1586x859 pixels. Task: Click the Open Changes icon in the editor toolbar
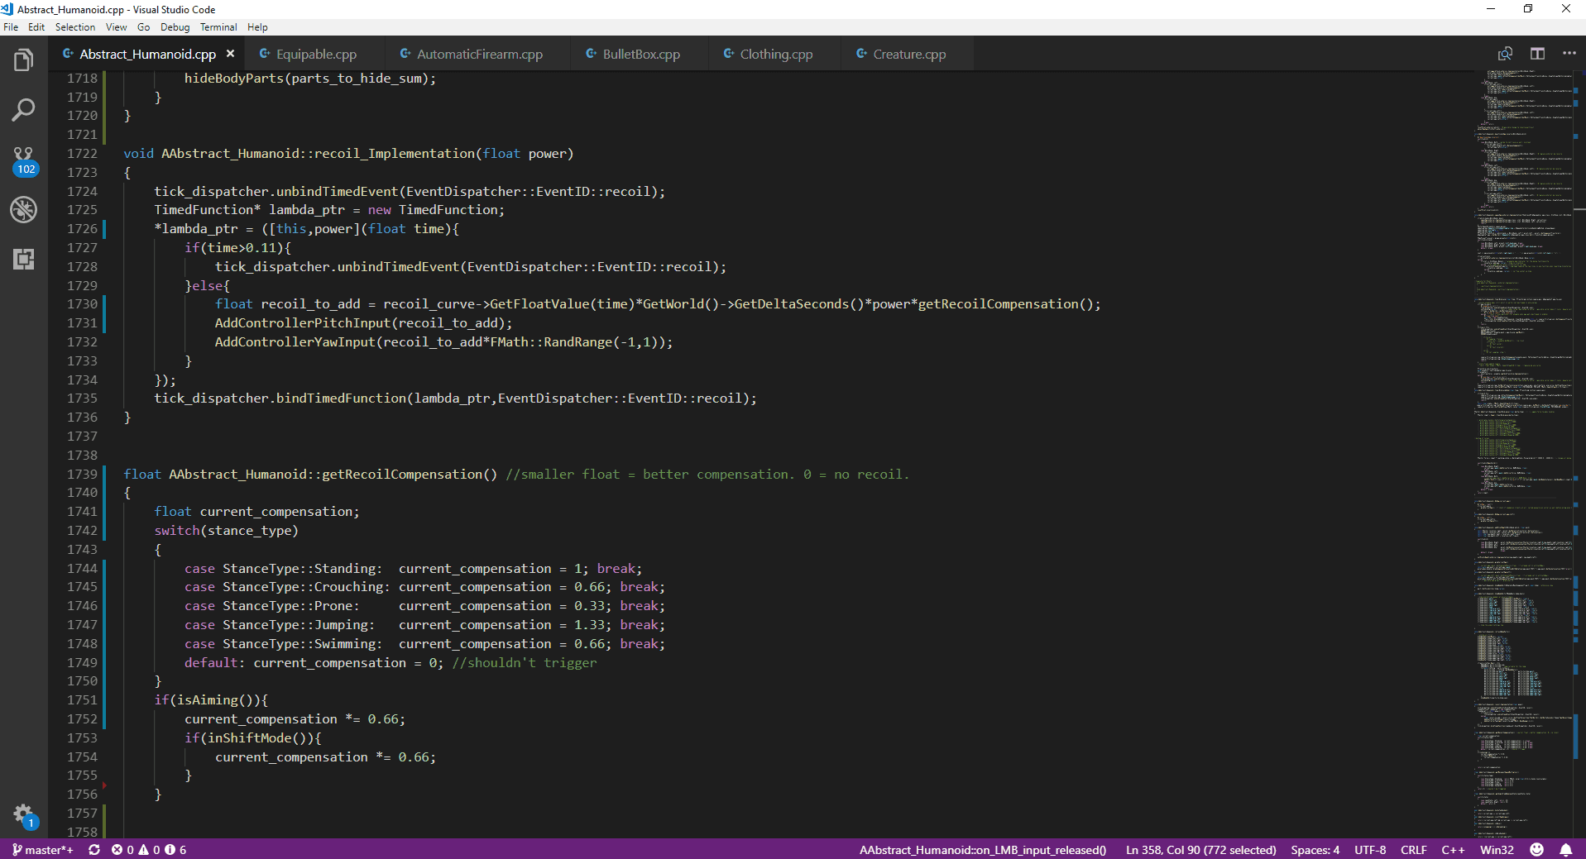[x=1505, y=54]
